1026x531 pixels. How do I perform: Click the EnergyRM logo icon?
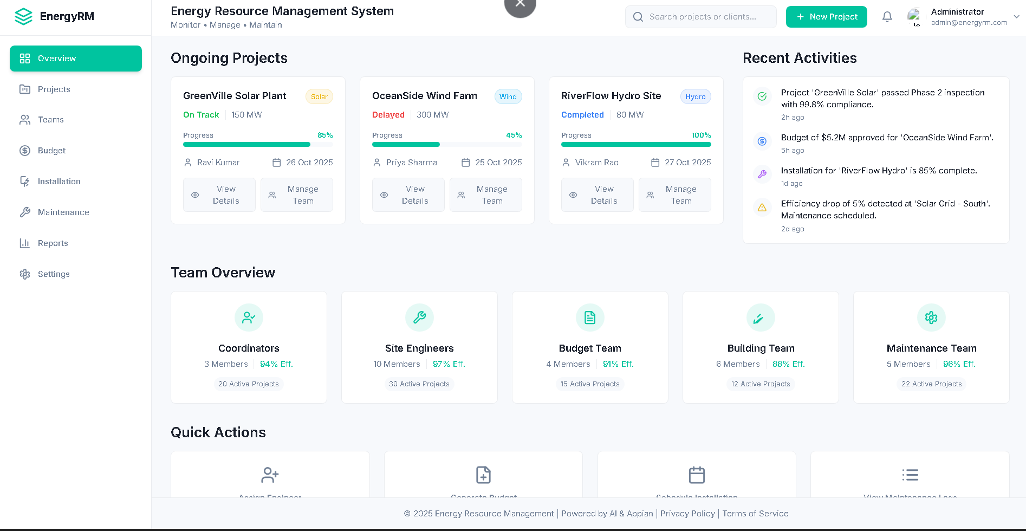(x=23, y=17)
